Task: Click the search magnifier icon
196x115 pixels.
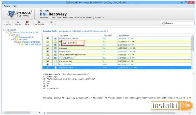Action: tap(162, 23)
